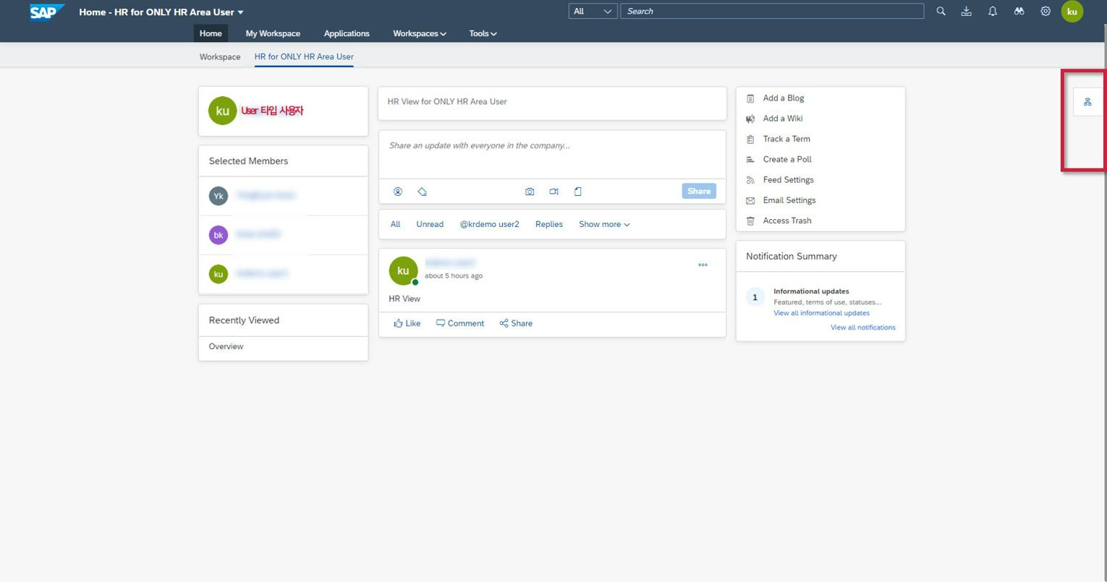Expand the Tools menu
The image size is (1107, 582).
483,33
